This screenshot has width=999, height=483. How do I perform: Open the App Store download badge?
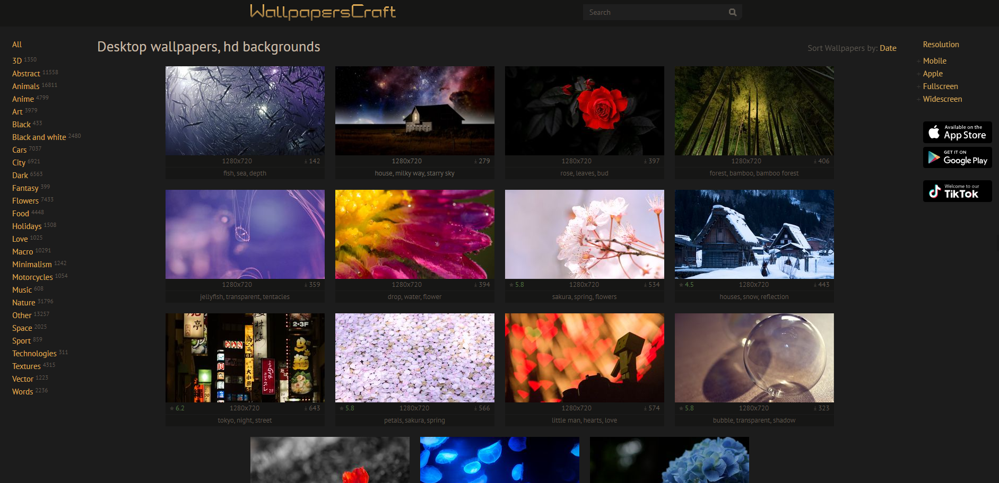click(957, 133)
